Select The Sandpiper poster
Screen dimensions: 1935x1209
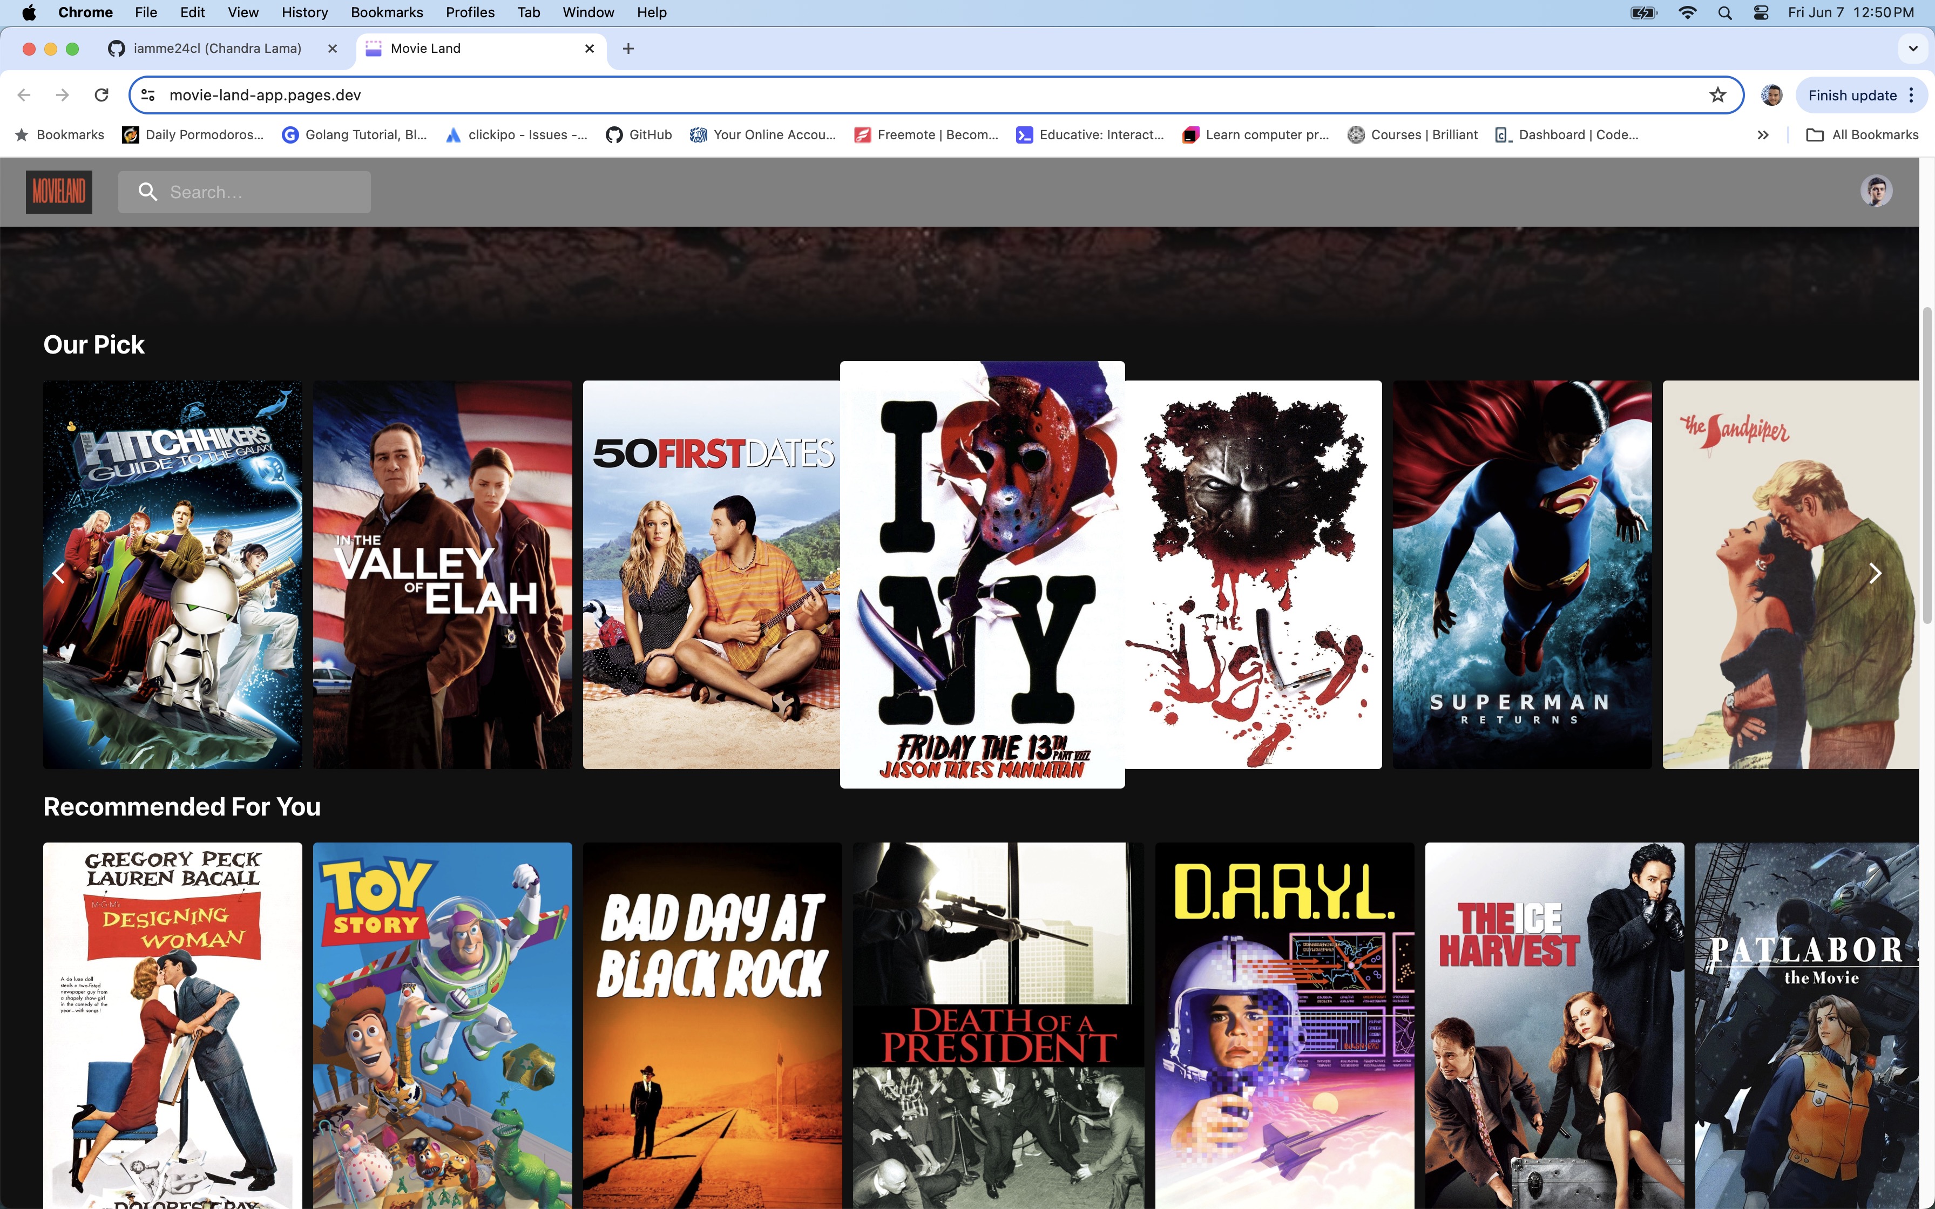point(1791,575)
